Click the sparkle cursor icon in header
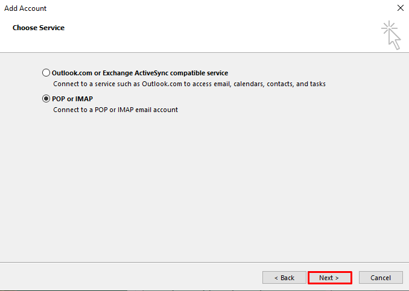Viewport: 409px width, 291px height. coord(391,36)
